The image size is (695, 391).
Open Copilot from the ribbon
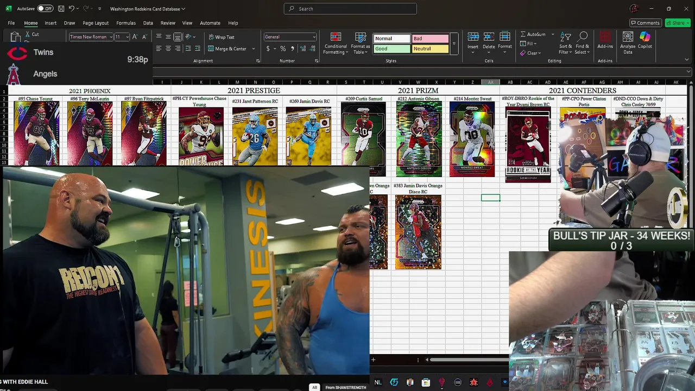pyautogui.click(x=645, y=40)
